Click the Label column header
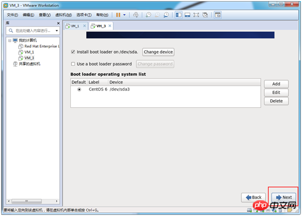Image resolution: width=302 pixels, height=216 pixels. coord(97,82)
